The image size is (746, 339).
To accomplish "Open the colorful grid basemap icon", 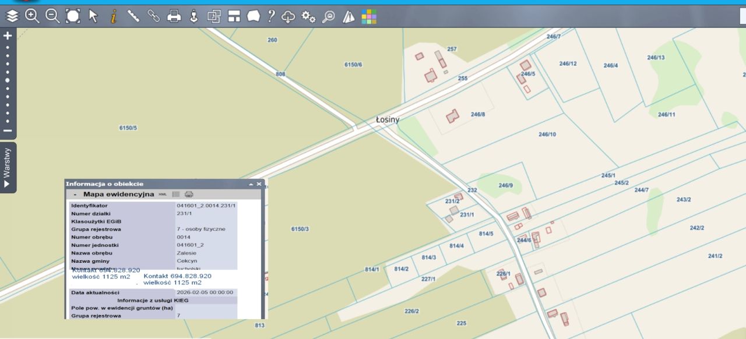I will [x=368, y=16].
